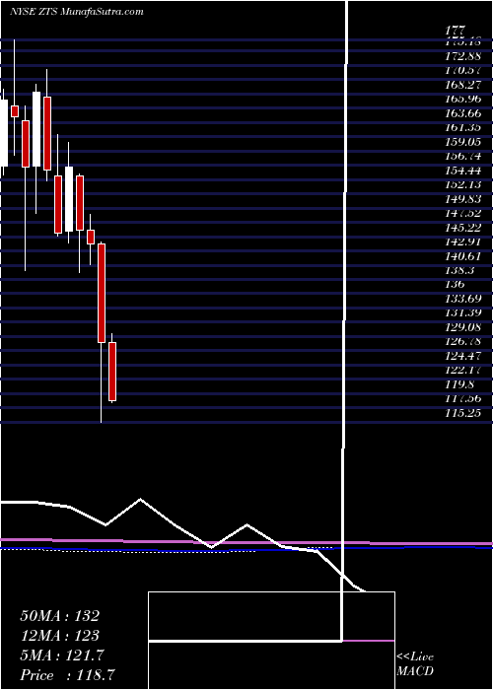Click the last red candlestick near 119.8
This screenshot has width=493, height=690.
(112, 372)
